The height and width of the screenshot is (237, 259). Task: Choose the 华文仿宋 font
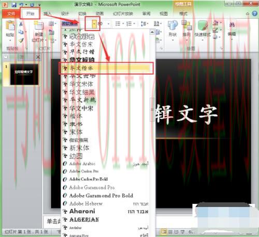[105, 44]
